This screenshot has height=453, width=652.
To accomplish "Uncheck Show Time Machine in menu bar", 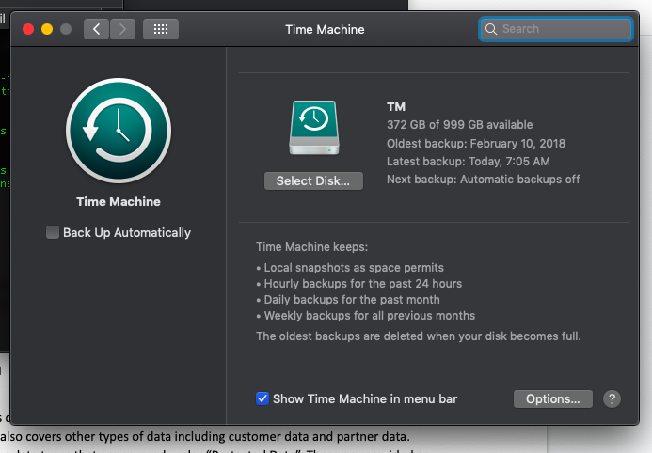I will tap(262, 399).
